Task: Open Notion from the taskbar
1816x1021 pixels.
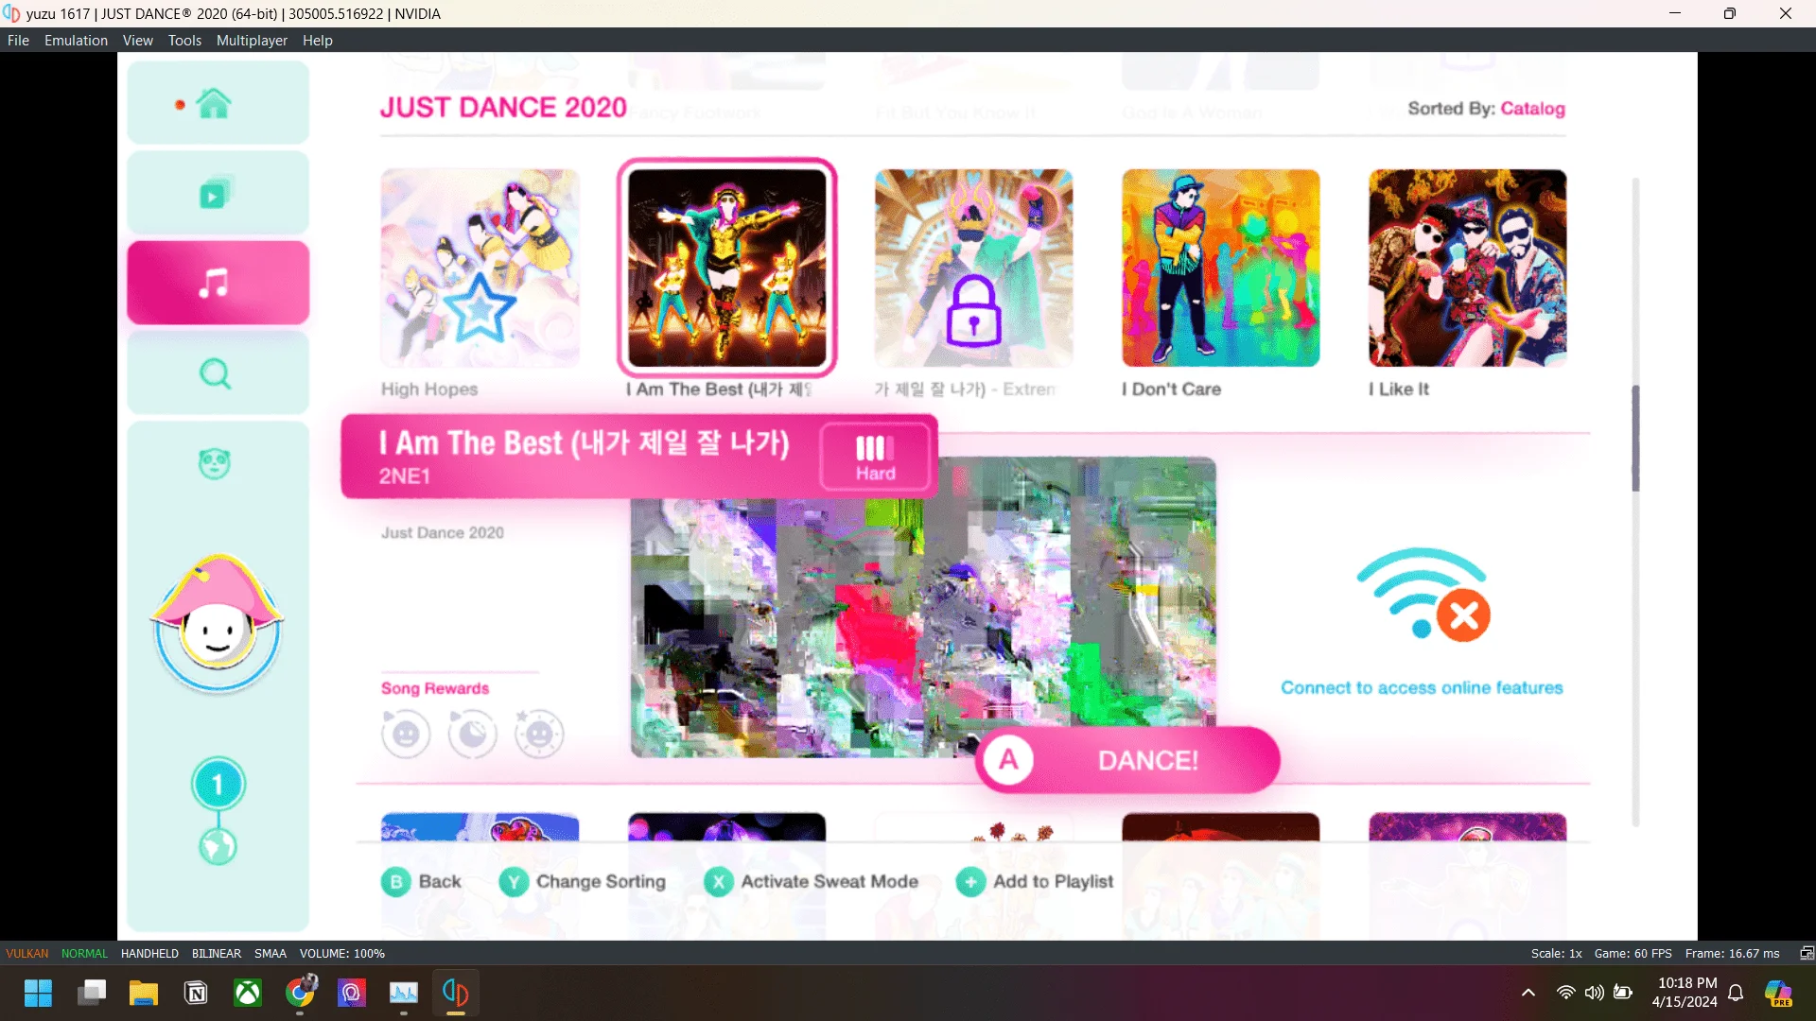Action: click(x=196, y=994)
